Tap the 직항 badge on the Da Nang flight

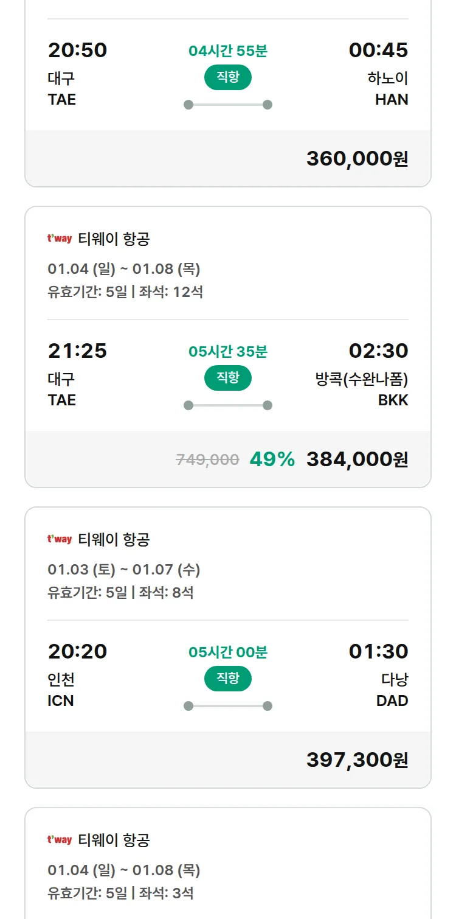227,679
